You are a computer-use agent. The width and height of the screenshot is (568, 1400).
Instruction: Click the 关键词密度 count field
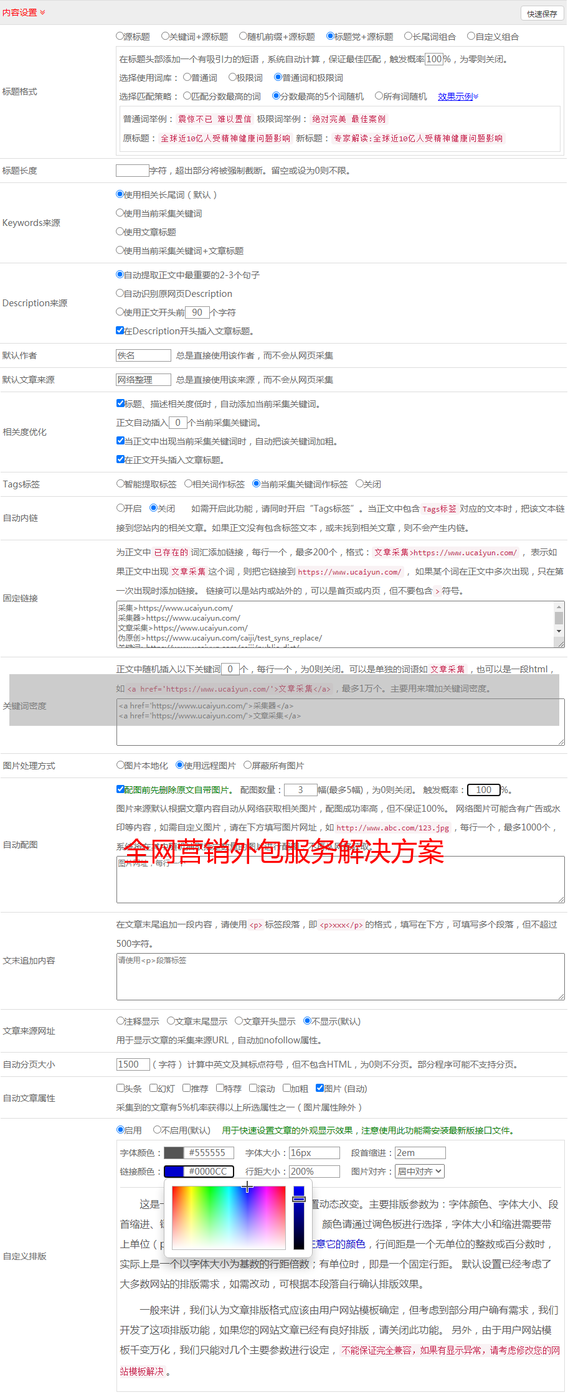click(x=230, y=669)
